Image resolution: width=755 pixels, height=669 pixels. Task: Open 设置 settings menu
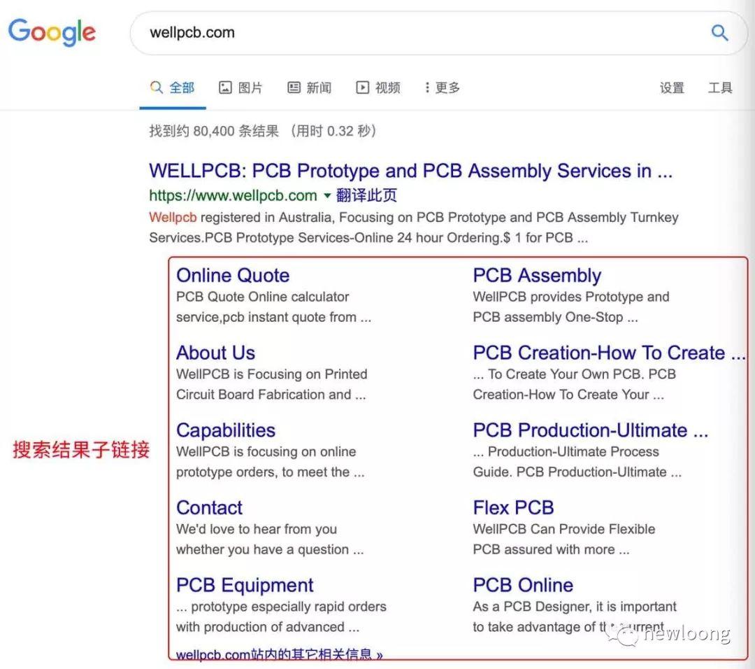pos(672,87)
